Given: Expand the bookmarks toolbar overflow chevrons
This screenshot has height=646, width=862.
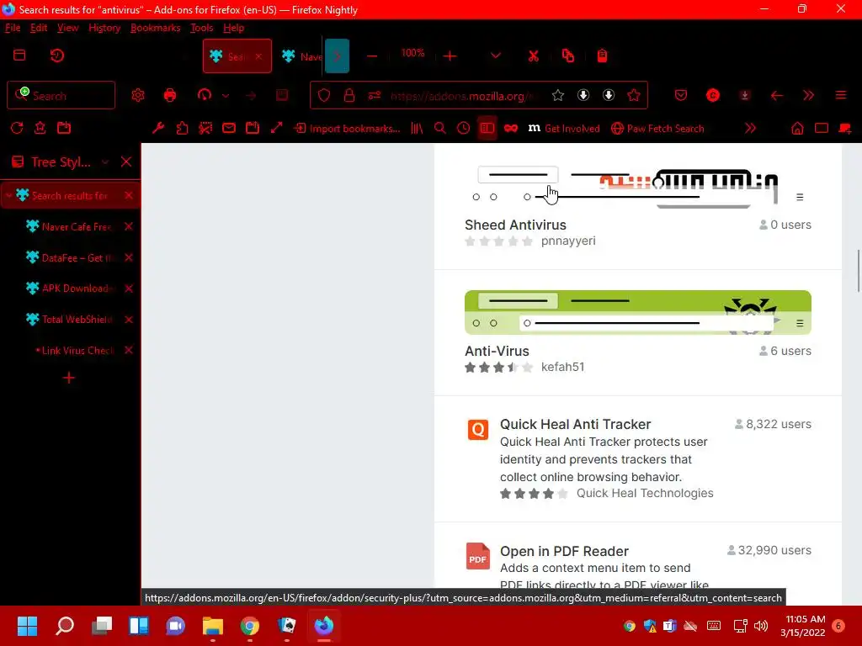Looking at the screenshot, I should 750,128.
